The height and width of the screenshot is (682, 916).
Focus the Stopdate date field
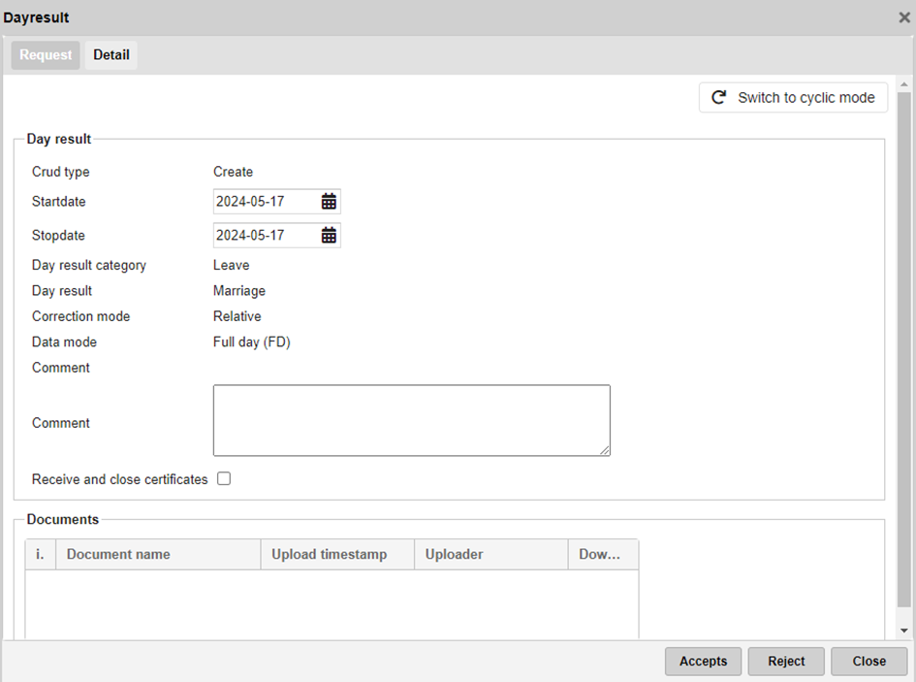265,236
